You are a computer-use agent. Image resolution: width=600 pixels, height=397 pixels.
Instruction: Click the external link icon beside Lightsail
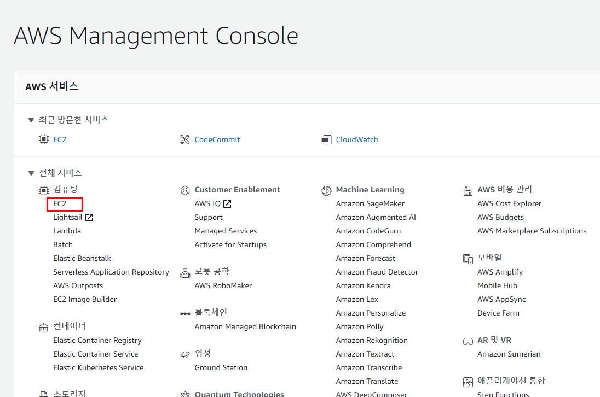coord(89,218)
